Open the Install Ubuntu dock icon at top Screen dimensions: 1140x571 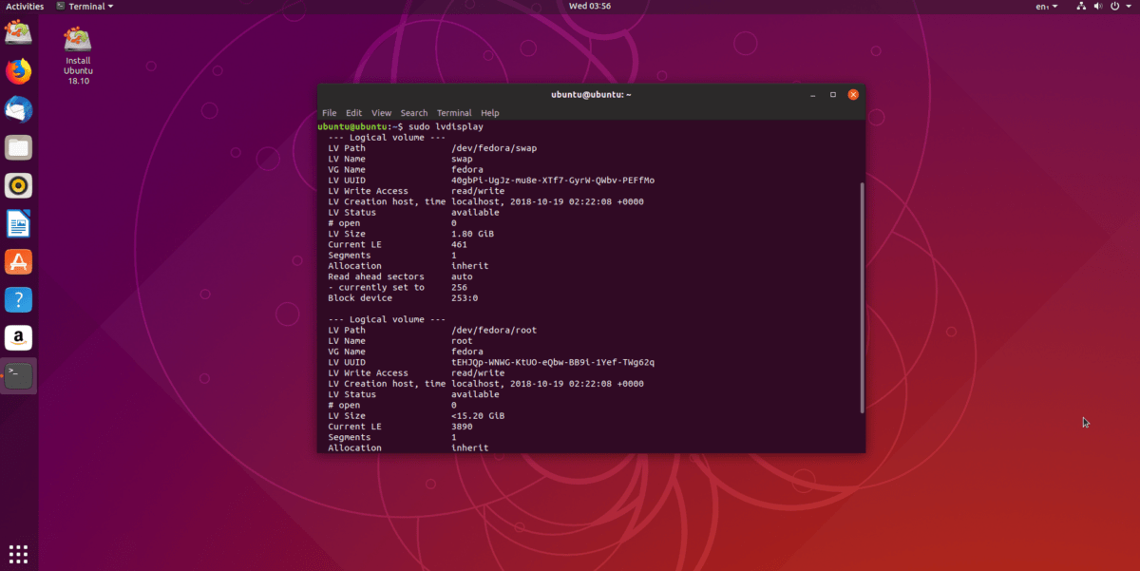point(19,33)
